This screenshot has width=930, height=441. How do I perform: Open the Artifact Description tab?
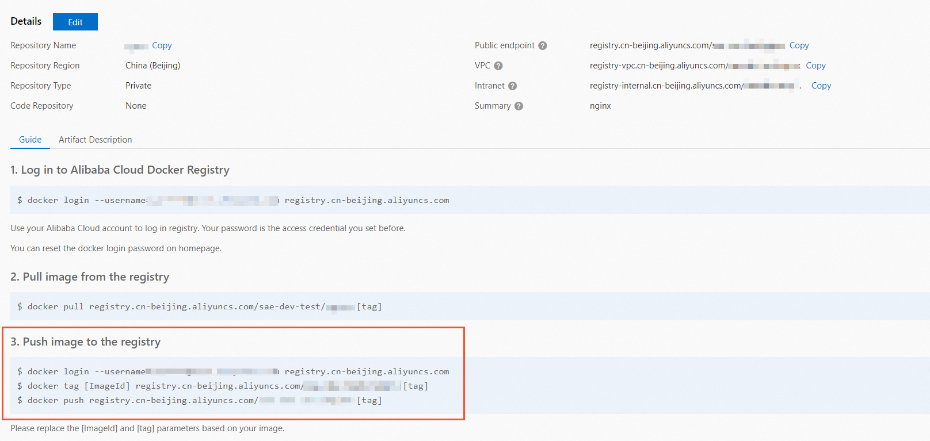tap(96, 140)
